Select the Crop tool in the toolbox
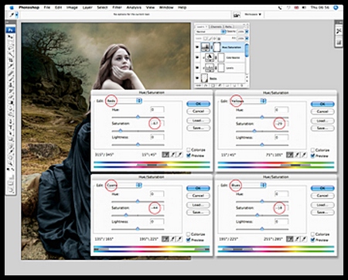This screenshot has width=348, height=280. click(x=11, y=60)
